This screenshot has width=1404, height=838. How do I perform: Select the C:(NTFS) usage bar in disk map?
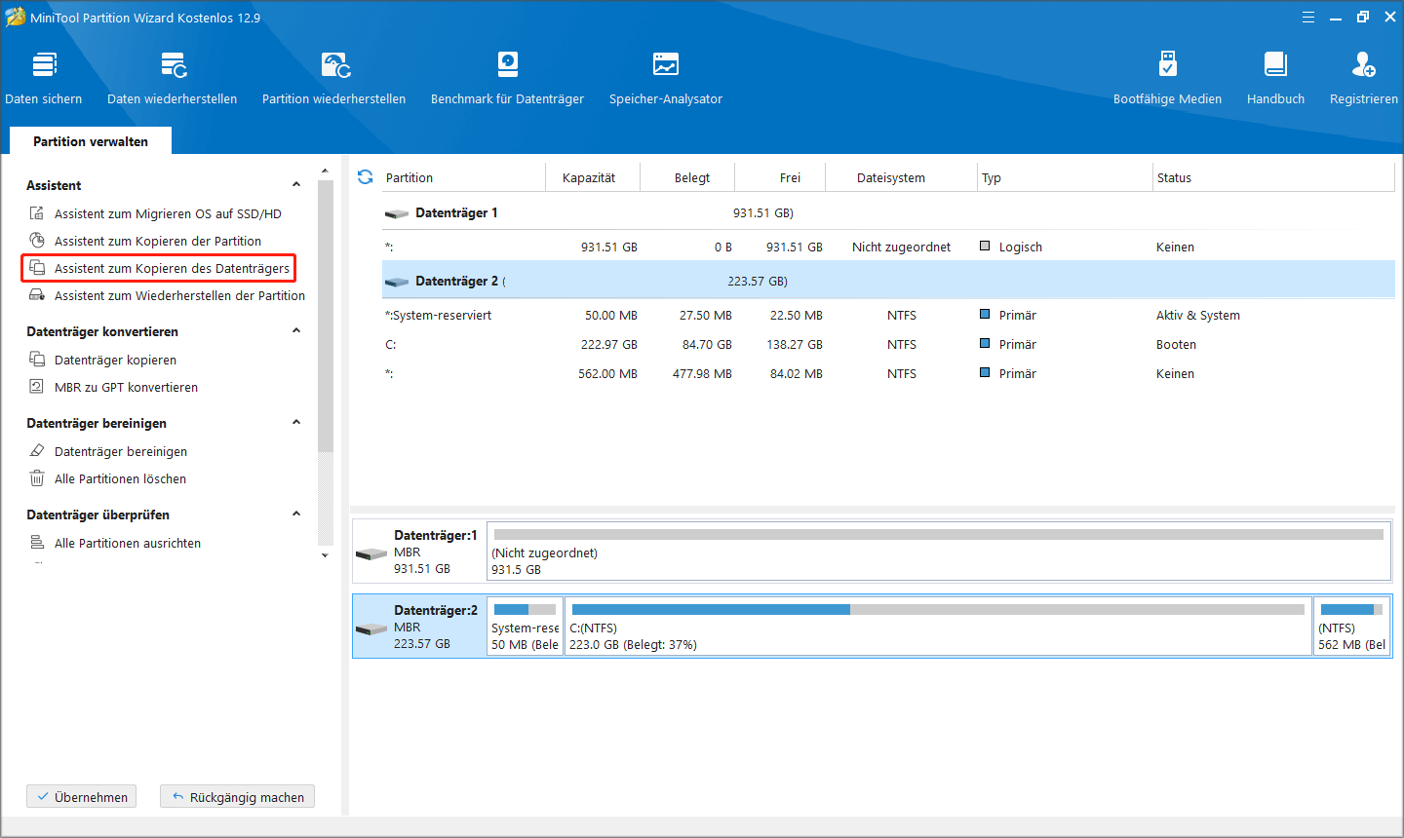click(938, 609)
